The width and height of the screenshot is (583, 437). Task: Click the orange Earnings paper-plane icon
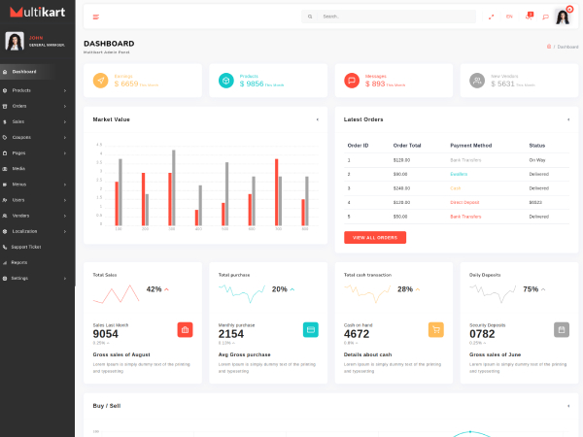(x=100, y=82)
